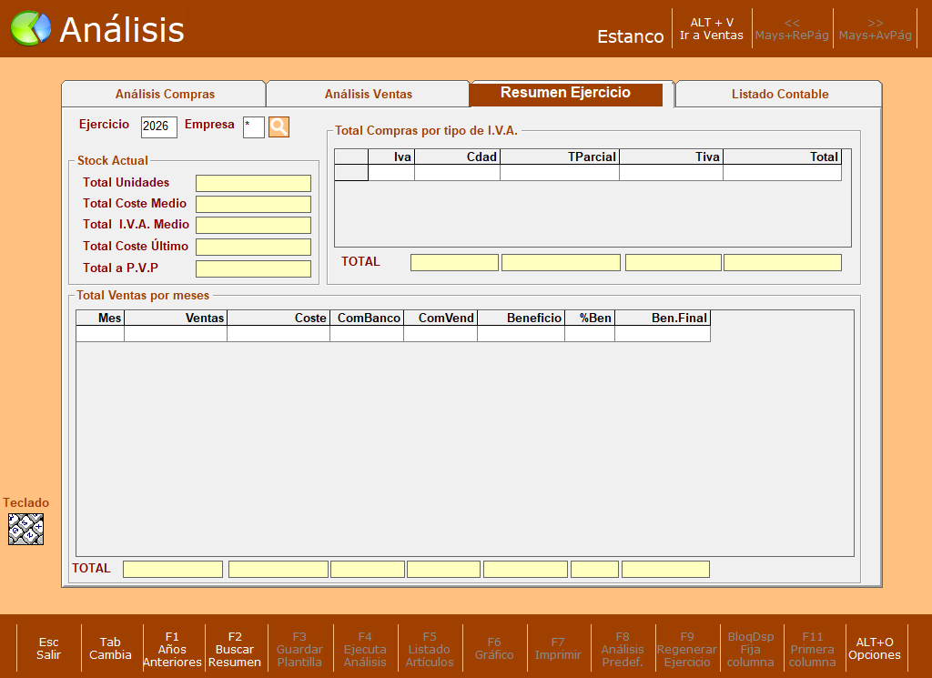Click the Análisis pie chart logo
Screen dimensions: 932x678
click(x=31, y=28)
